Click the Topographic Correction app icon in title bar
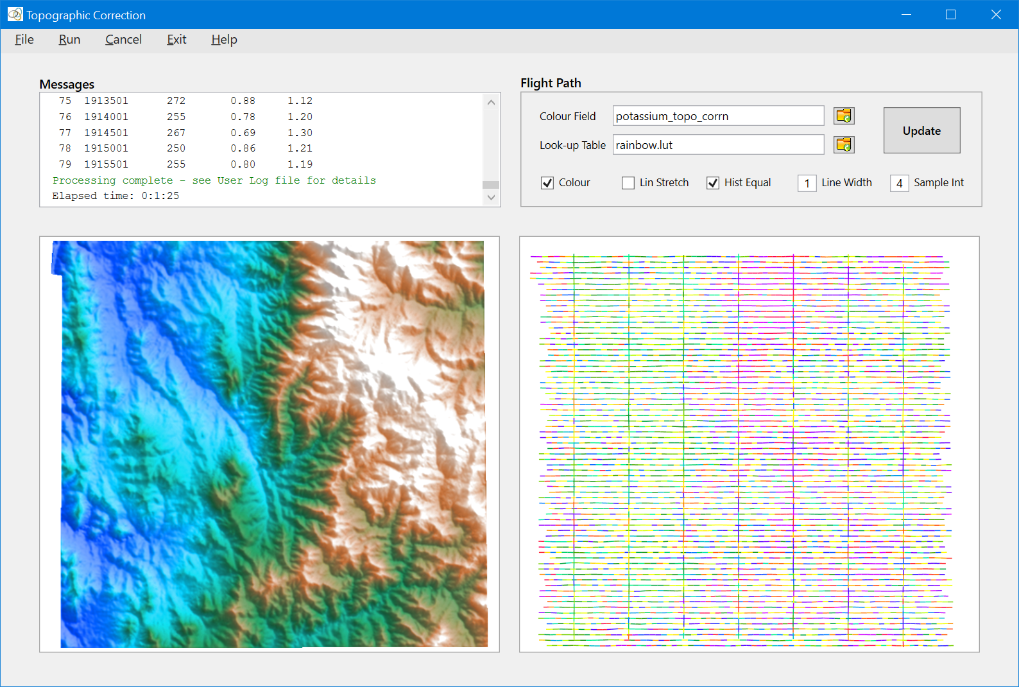The image size is (1019, 687). pos(15,14)
